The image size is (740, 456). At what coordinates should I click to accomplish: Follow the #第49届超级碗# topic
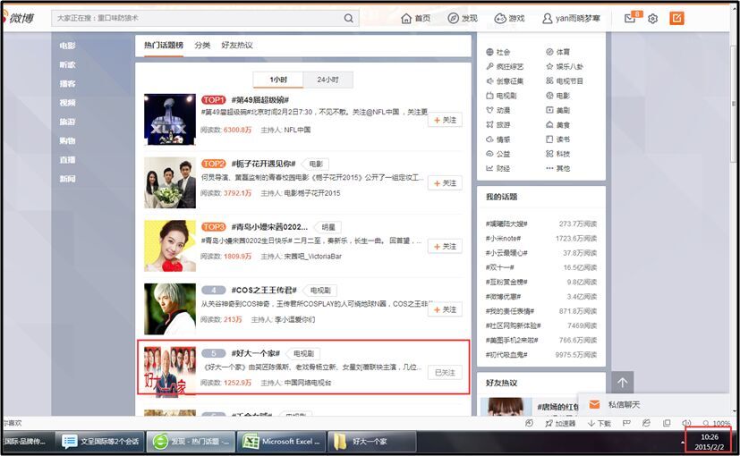[445, 120]
